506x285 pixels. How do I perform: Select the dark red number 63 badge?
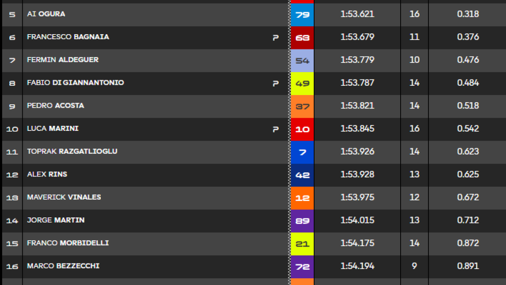(302, 38)
